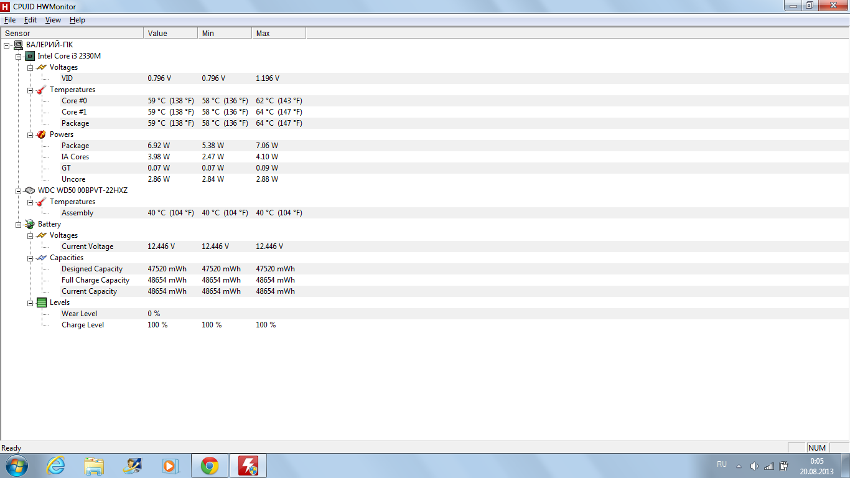Click the Min column header
Image resolution: width=850 pixels, height=478 pixels.
pos(225,33)
